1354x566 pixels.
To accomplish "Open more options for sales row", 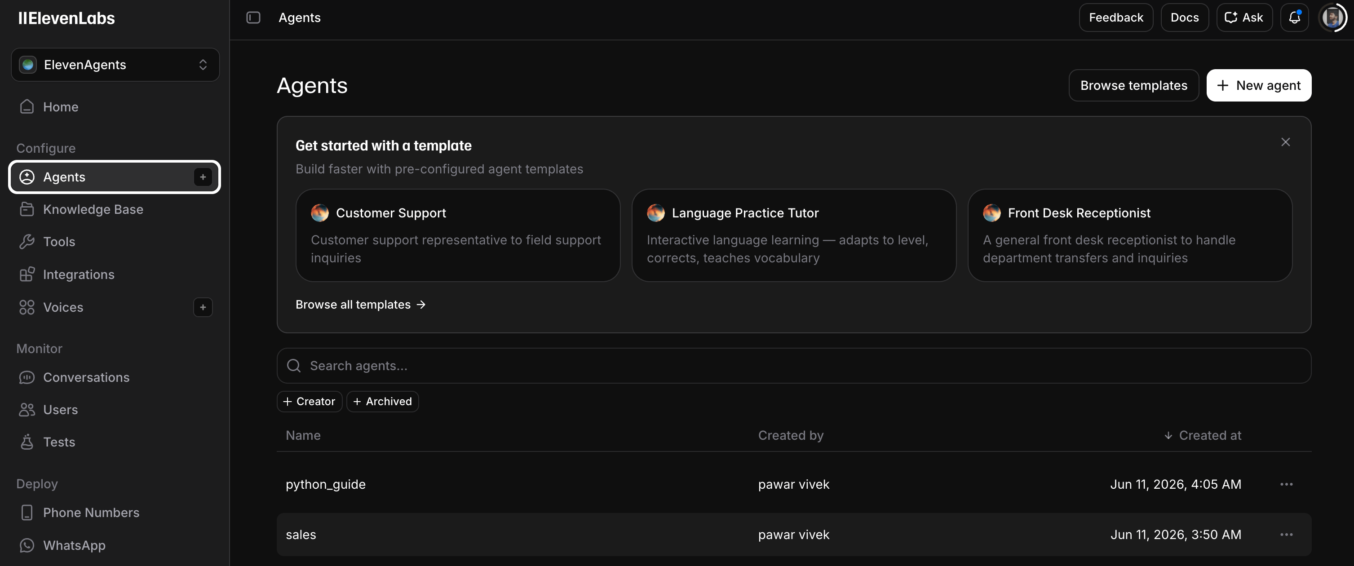I will pos(1286,535).
